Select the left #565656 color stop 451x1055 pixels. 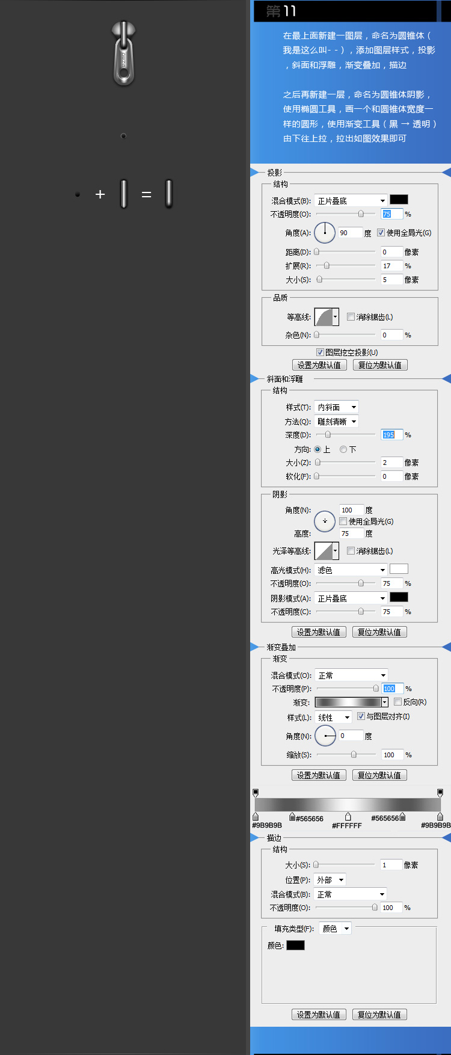[x=292, y=816]
